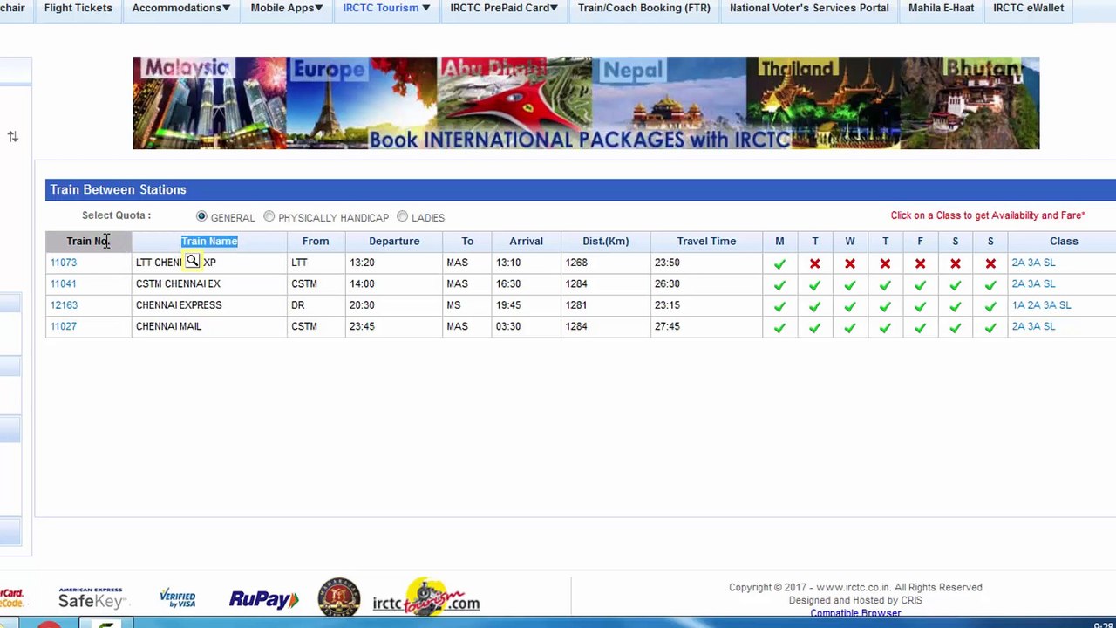1116x628 pixels.
Task: Open train number 12163 link
Action: click(64, 305)
